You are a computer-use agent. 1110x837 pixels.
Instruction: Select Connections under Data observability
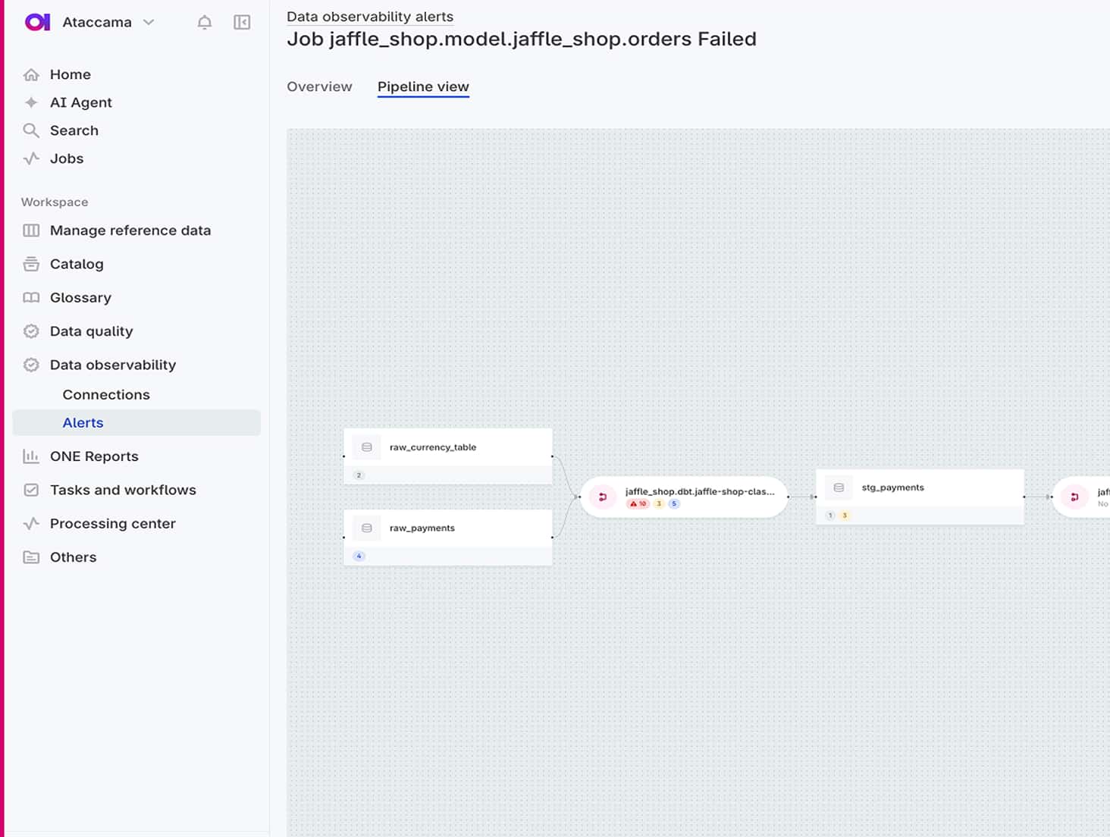tap(105, 394)
